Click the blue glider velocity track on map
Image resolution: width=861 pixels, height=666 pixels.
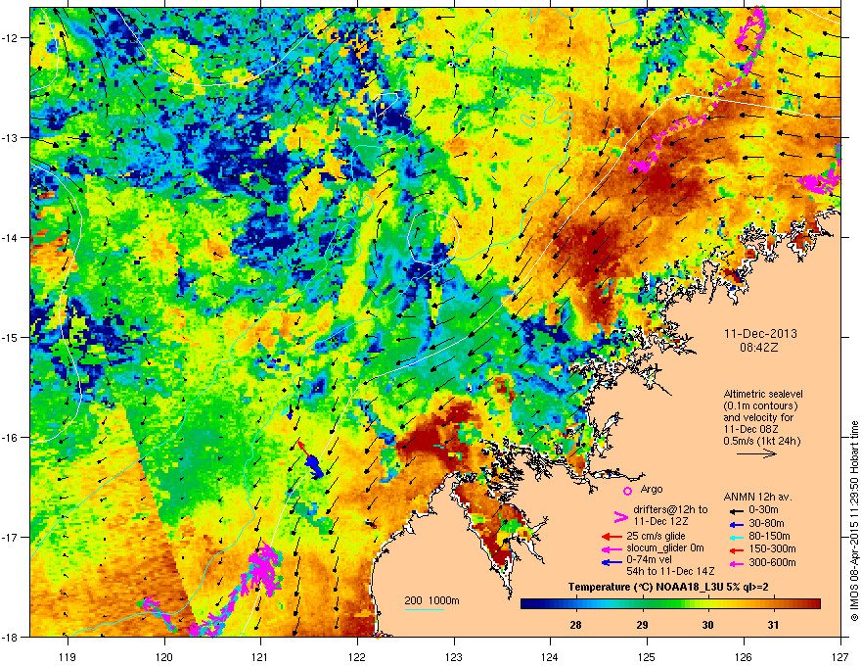point(314,466)
